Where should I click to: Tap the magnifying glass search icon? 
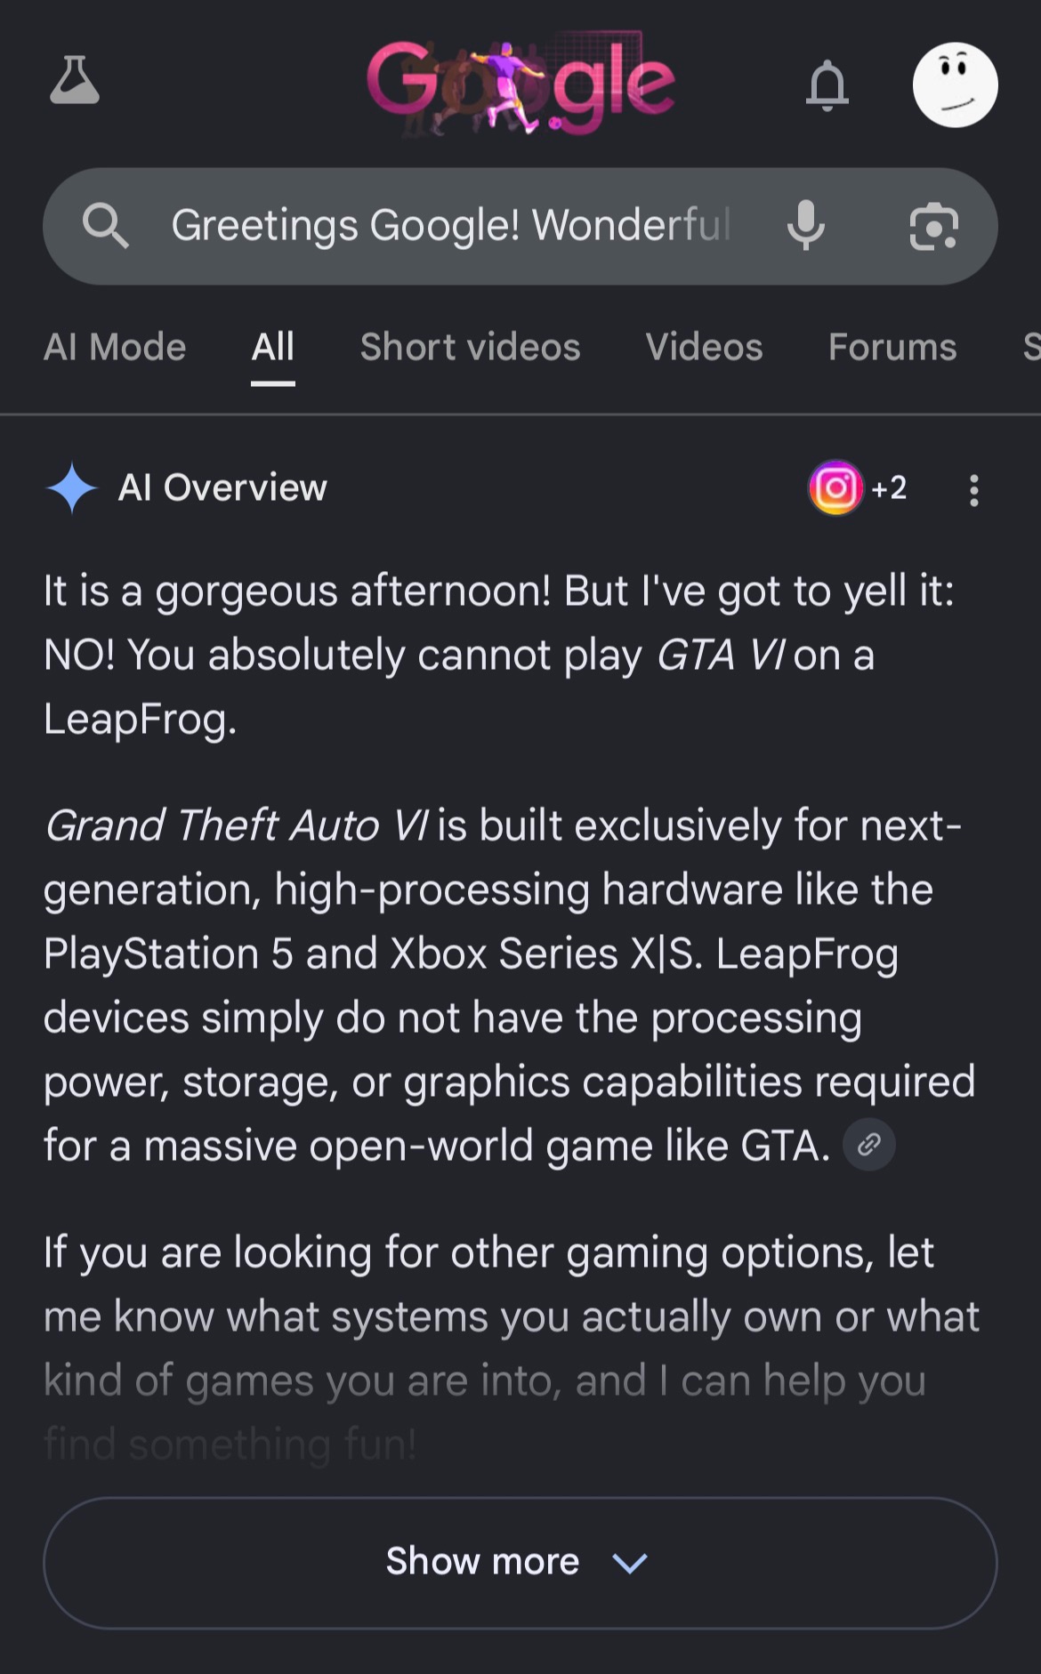106,225
